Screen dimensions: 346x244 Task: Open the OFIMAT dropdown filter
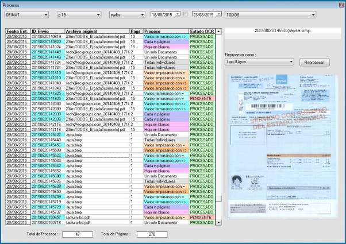pos(45,14)
